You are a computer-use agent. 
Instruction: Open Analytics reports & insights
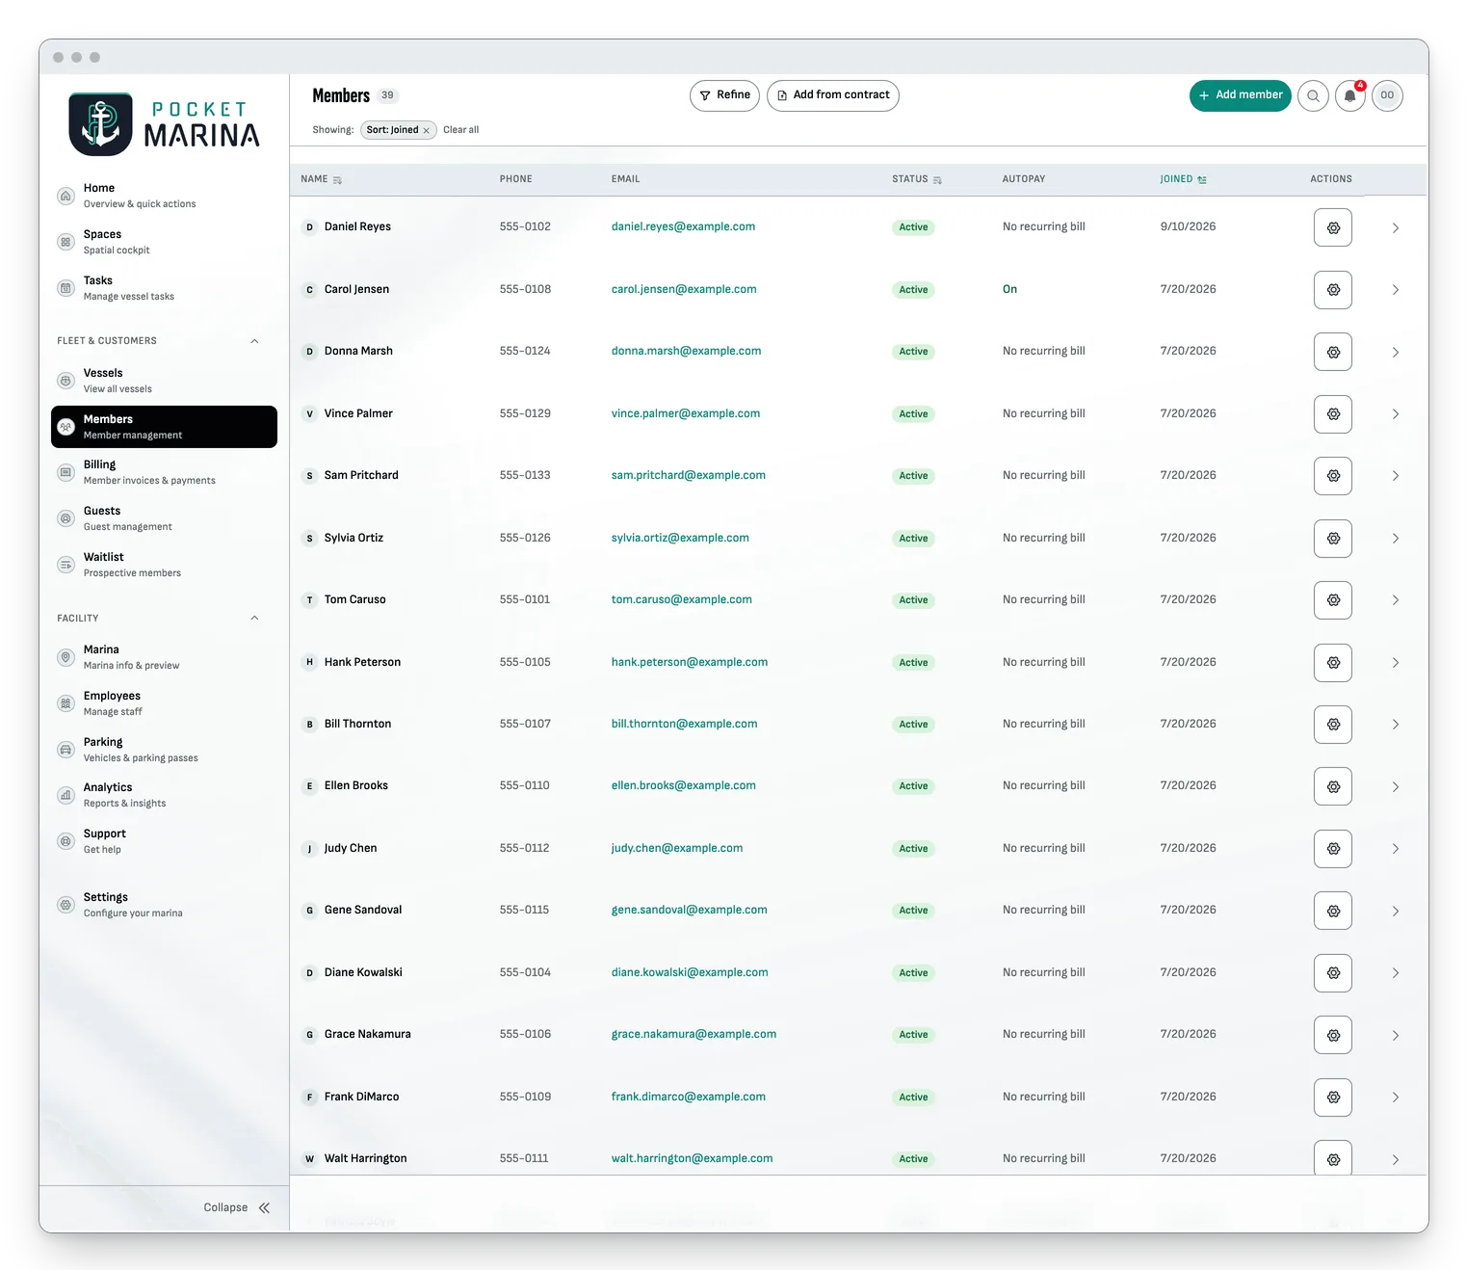(x=164, y=795)
